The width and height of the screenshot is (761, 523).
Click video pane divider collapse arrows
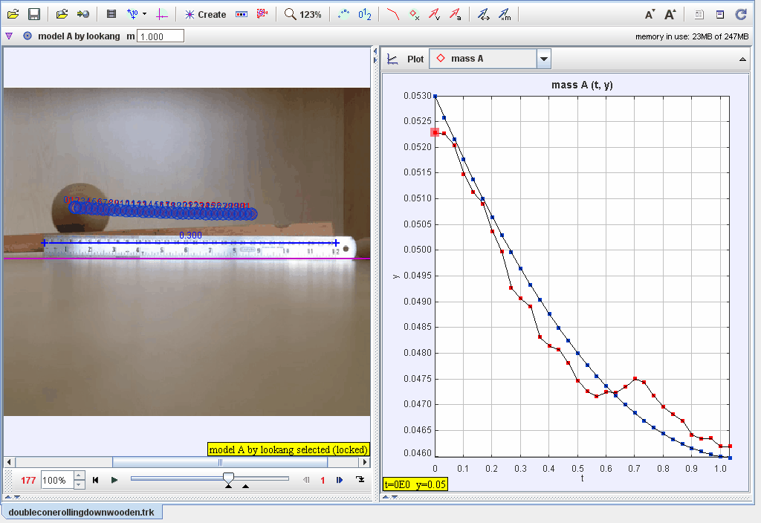pos(12,497)
